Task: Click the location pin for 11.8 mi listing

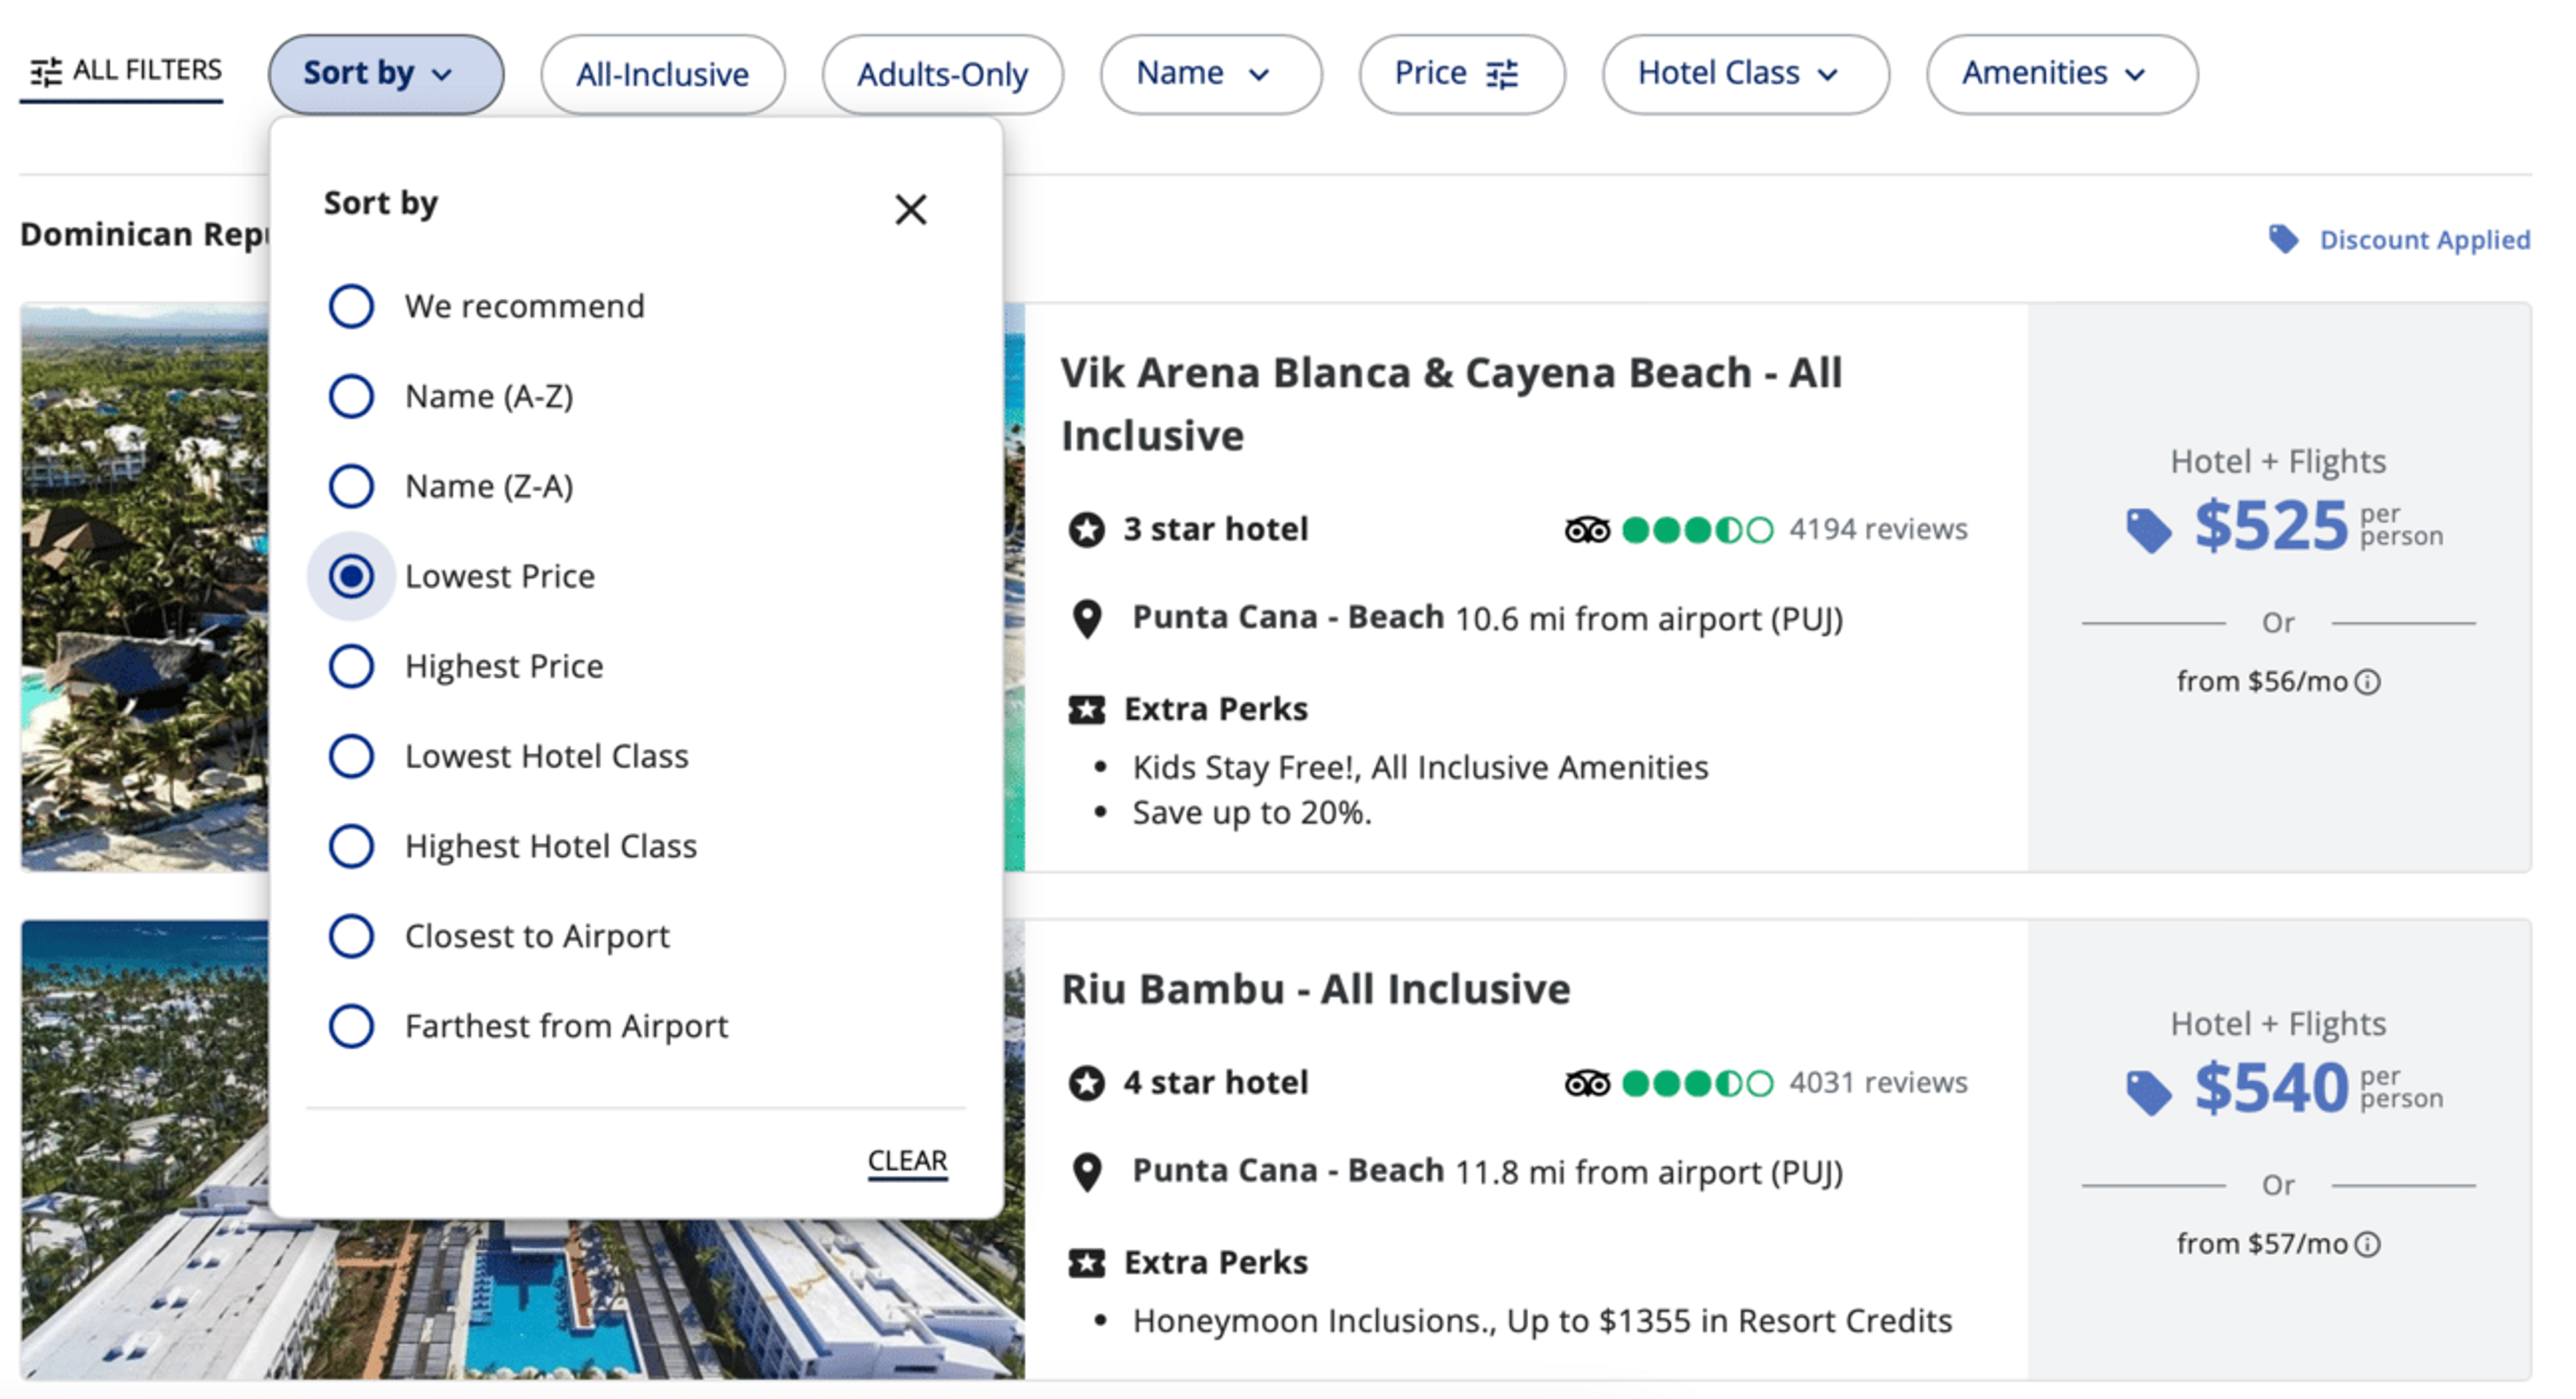Action: click(x=1086, y=1172)
